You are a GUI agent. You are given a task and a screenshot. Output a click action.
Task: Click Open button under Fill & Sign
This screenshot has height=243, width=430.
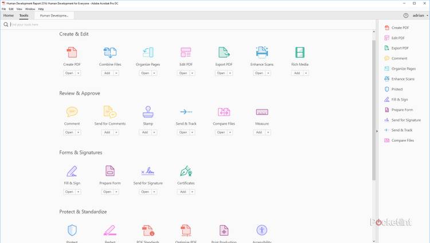(x=69, y=192)
